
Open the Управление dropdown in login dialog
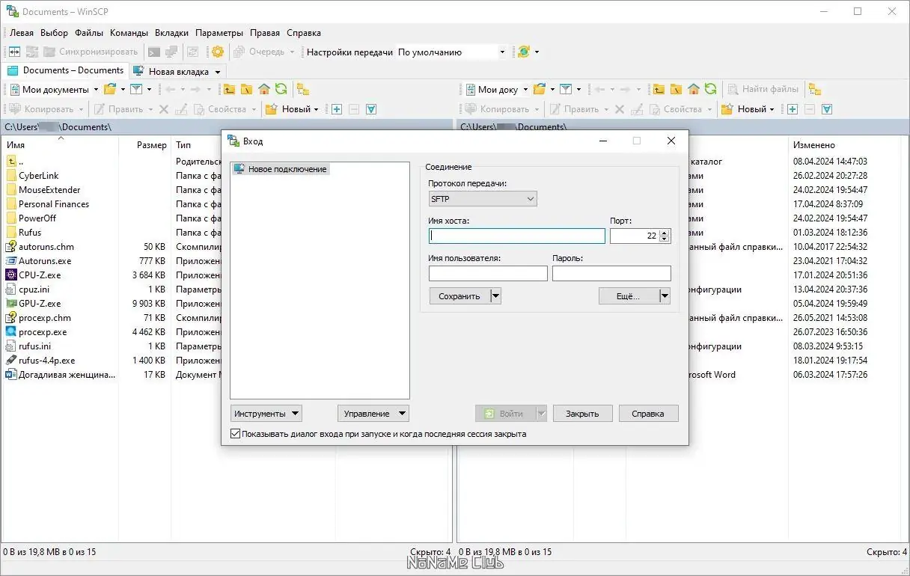tap(373, 413)
